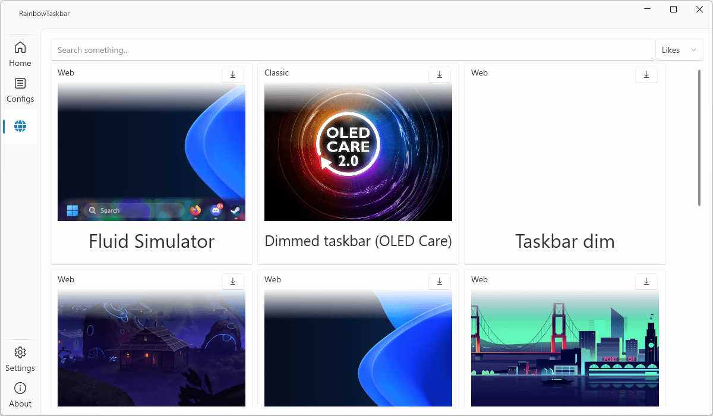Download the neon bridge cityscape config
The image size is (713, 416).
[646, 281]
